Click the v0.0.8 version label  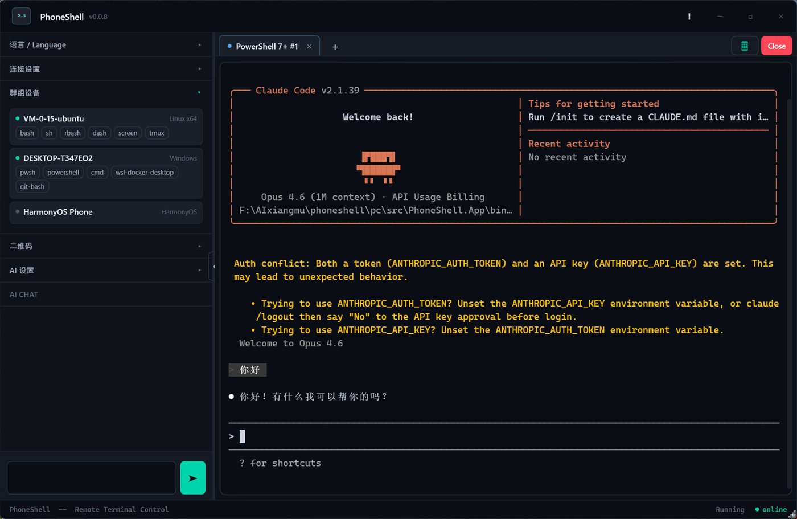click(x=98, y=17)
